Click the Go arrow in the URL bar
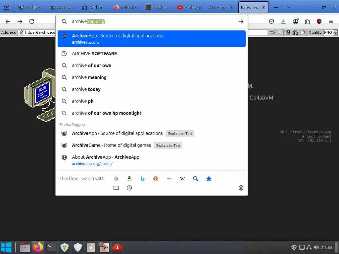 point(241,21)
